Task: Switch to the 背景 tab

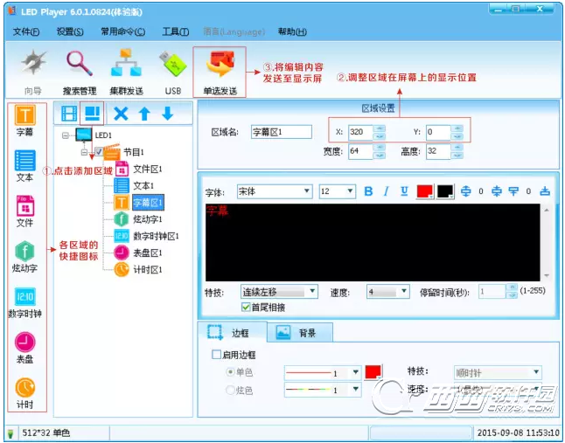Action: pyautogui.click(x=300, y=333)
